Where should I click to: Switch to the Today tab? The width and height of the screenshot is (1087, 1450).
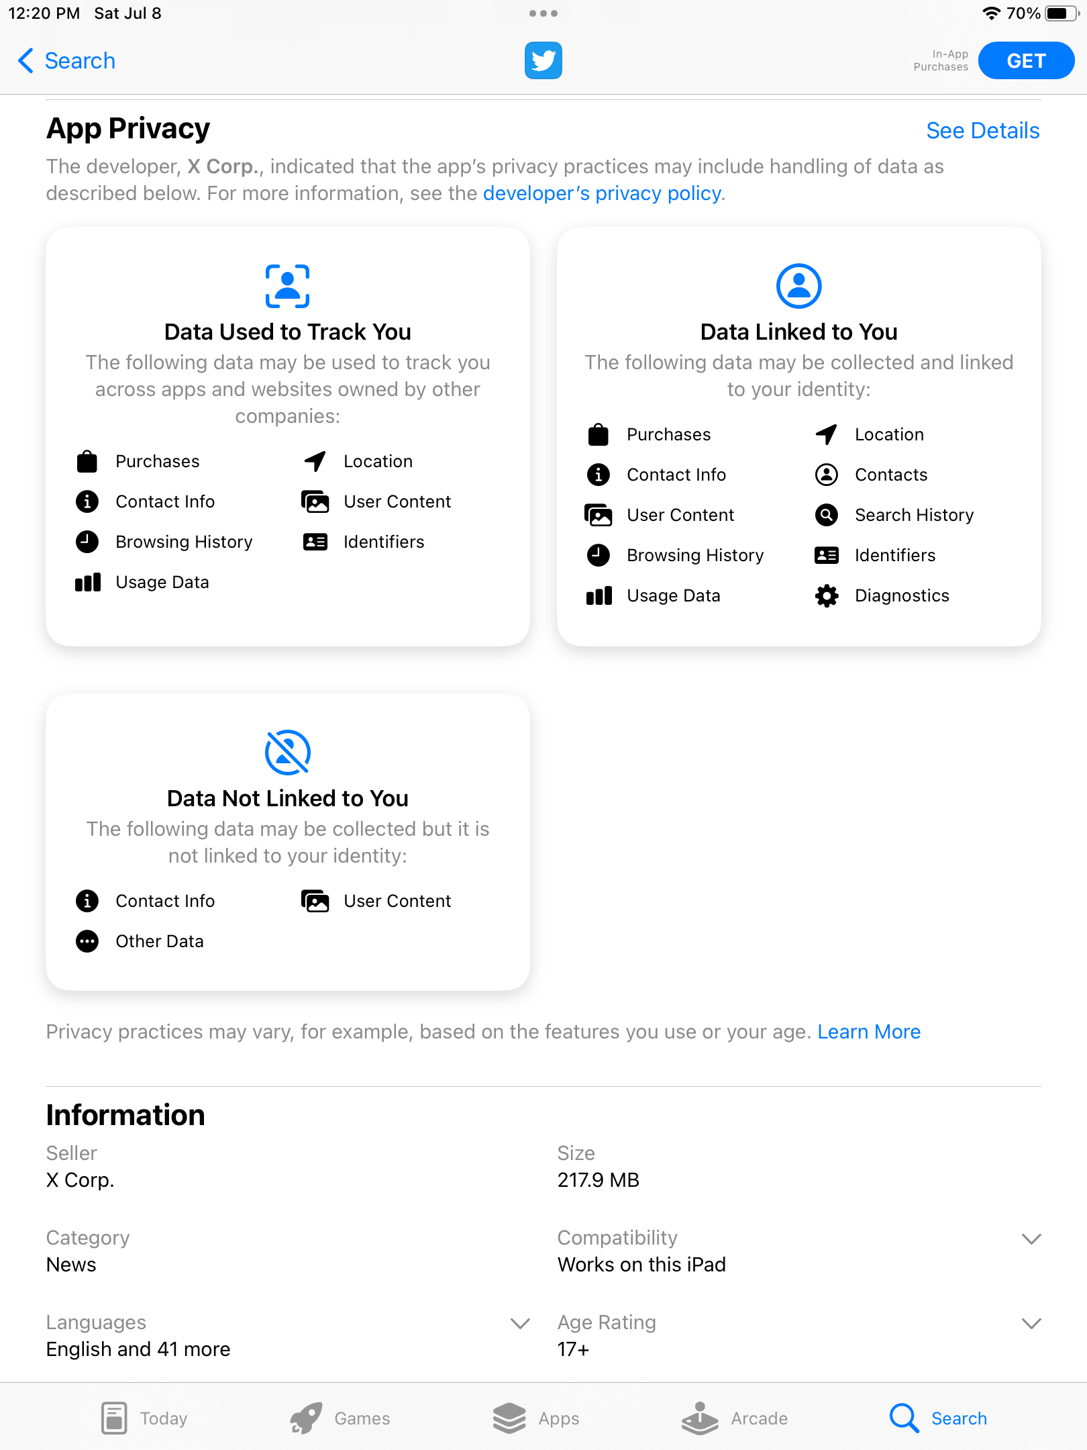pyautogui.click(x=144, y=1418)
